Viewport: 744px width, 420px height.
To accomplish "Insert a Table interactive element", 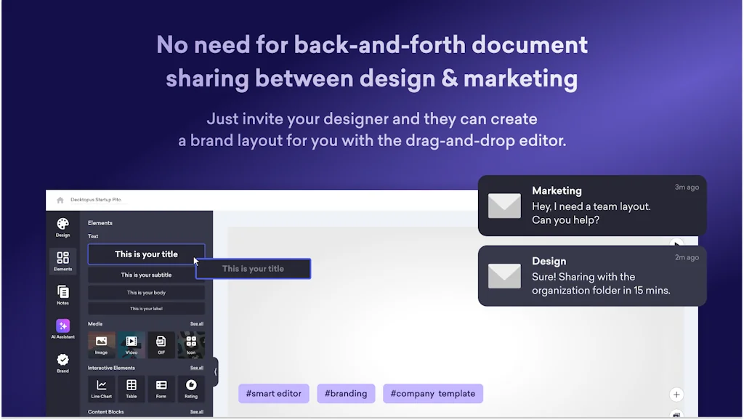I will pyautogui.click(x=132, y=389).
